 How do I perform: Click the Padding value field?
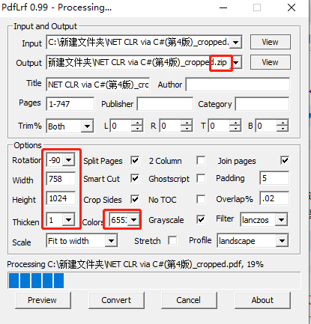point(274,178)
